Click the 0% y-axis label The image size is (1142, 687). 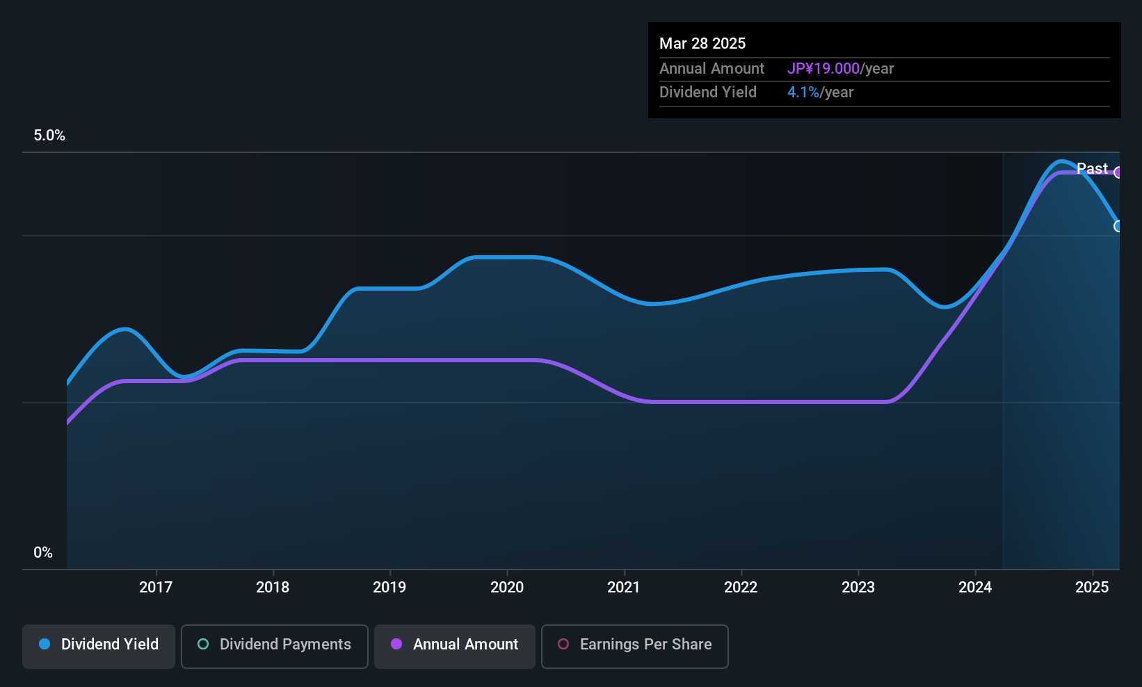pos(43,553)
